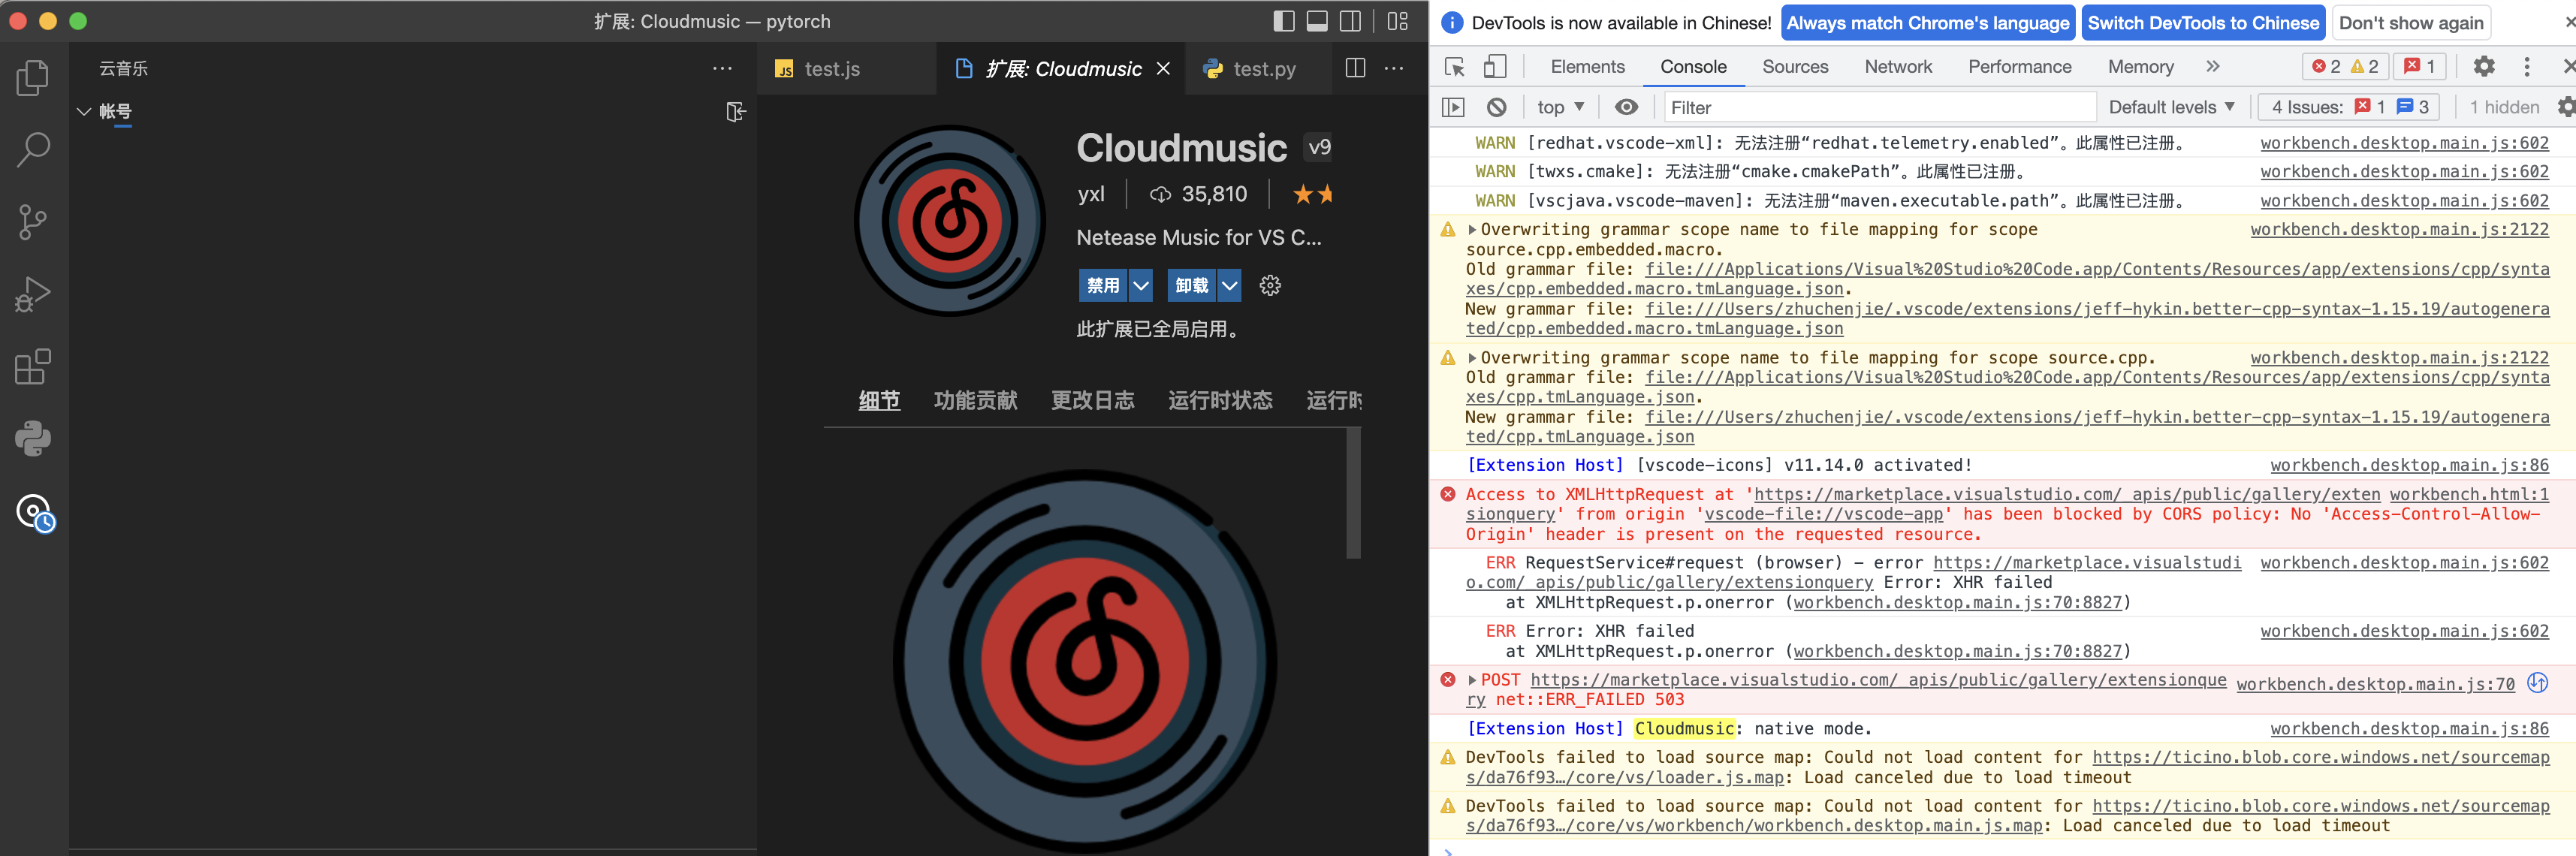This screenshot has width=2576, height=856.
Task: Split the editor to the right
Action: (1355, 68)
